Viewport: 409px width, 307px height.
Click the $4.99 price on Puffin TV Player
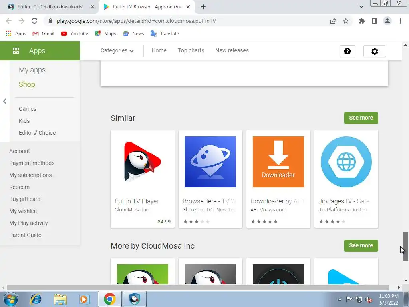[x=164, y=221]
